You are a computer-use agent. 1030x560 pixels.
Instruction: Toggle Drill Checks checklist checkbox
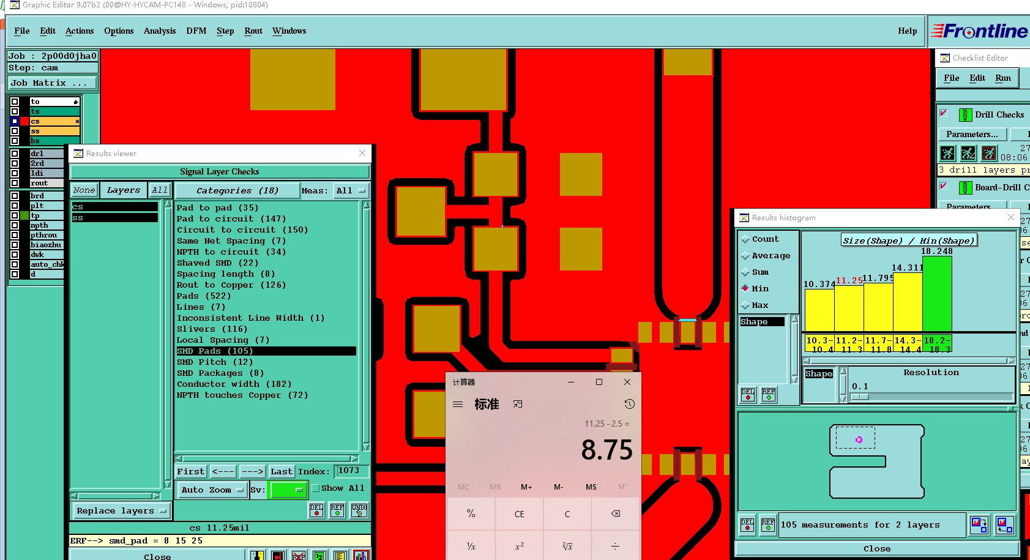click(x=944, y=113)
